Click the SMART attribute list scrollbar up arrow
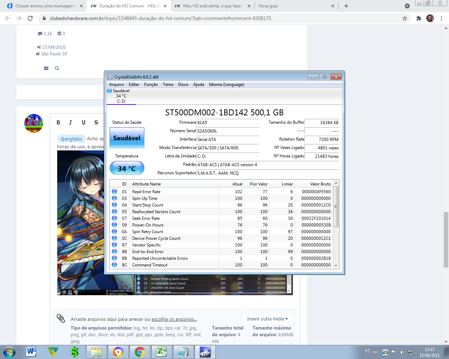Screen dimensions: 449x359 pyautogui.click(x=336, y=183)
